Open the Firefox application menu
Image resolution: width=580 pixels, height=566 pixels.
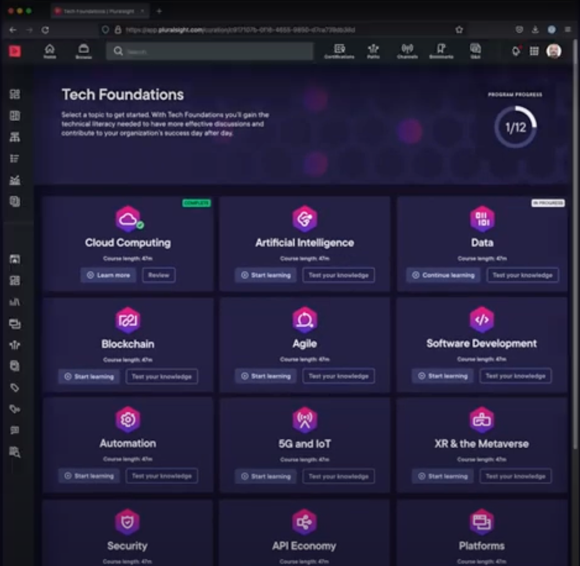pos(567,30)
